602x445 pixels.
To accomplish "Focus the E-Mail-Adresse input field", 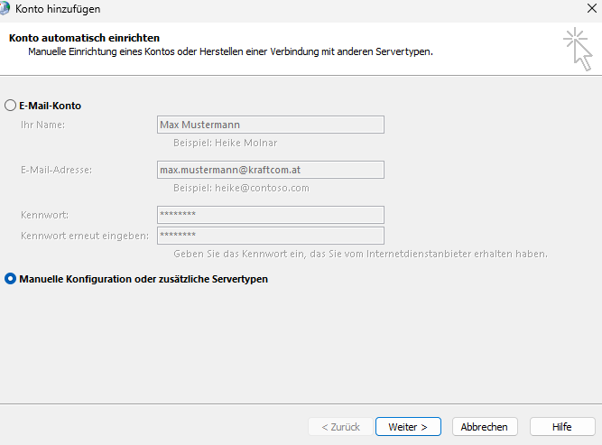I will point(270,170).
